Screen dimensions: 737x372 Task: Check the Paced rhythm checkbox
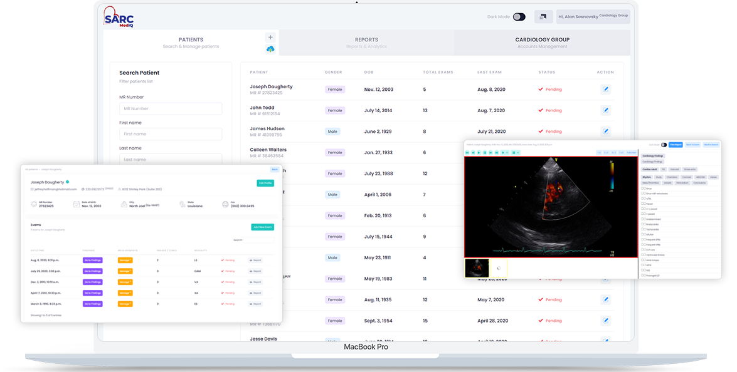643,204
